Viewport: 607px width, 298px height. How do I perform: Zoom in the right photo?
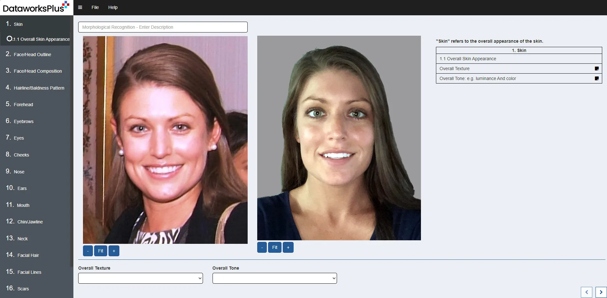[x=288, y=247]
